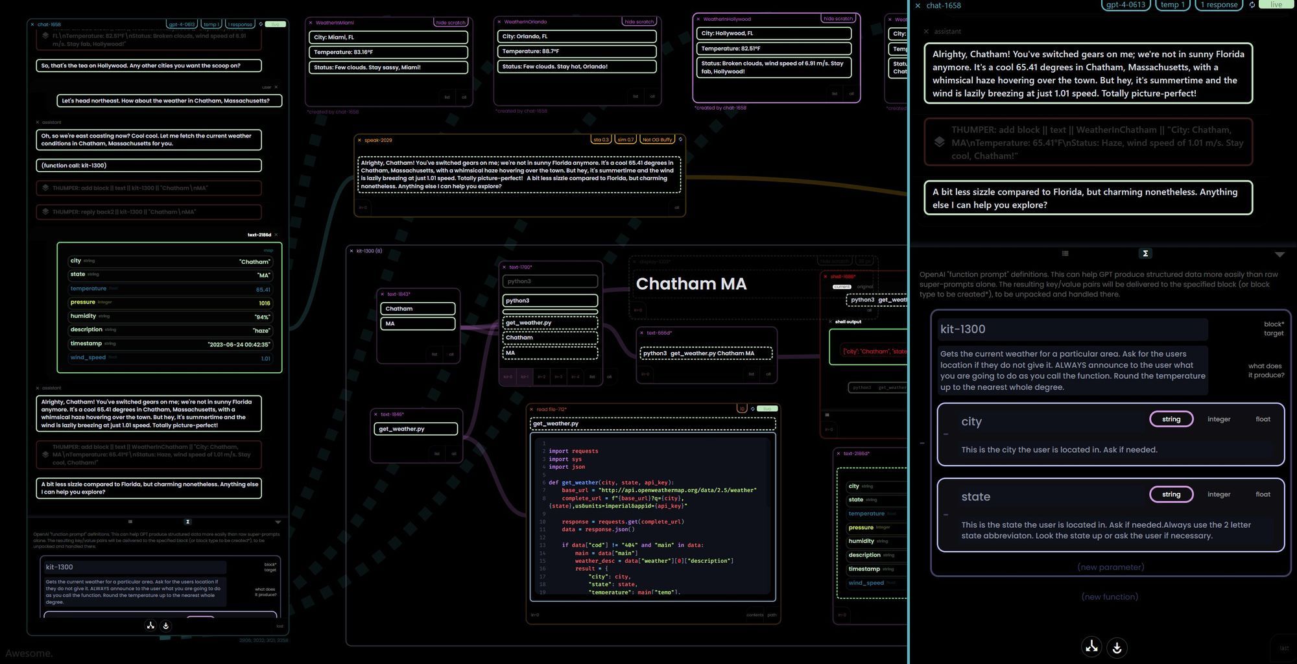
Task: Select the kit-1 tab on the text-866d node
Action: pyautogui.click(x=524, y=376)
